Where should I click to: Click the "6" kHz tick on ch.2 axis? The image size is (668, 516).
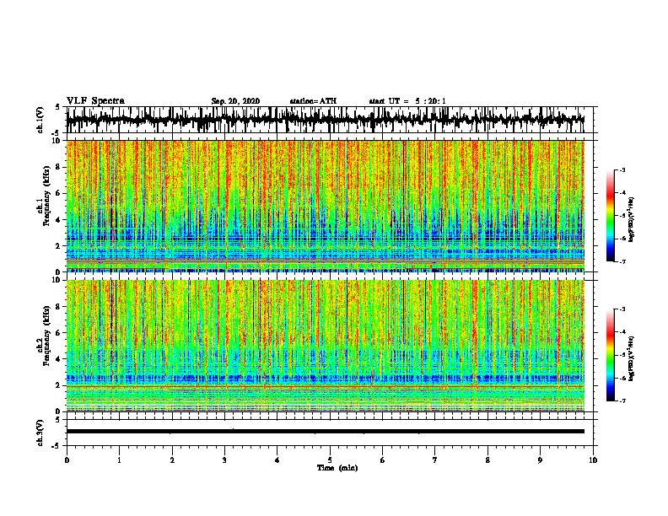click(58, 333)
